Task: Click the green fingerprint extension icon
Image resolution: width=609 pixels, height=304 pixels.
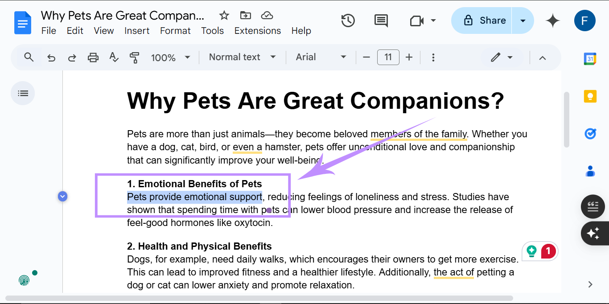Action: [24, 280]
